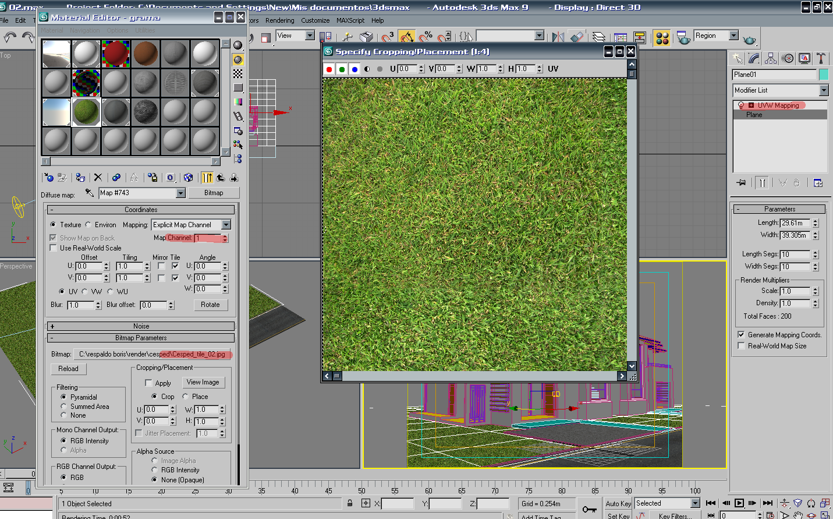Screen dimensions: 833x519
Task: Click the Put to Library icon
Action: [153, 178]
